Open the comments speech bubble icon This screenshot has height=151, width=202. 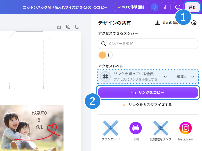pyautogui.click(x=178, y=7)
